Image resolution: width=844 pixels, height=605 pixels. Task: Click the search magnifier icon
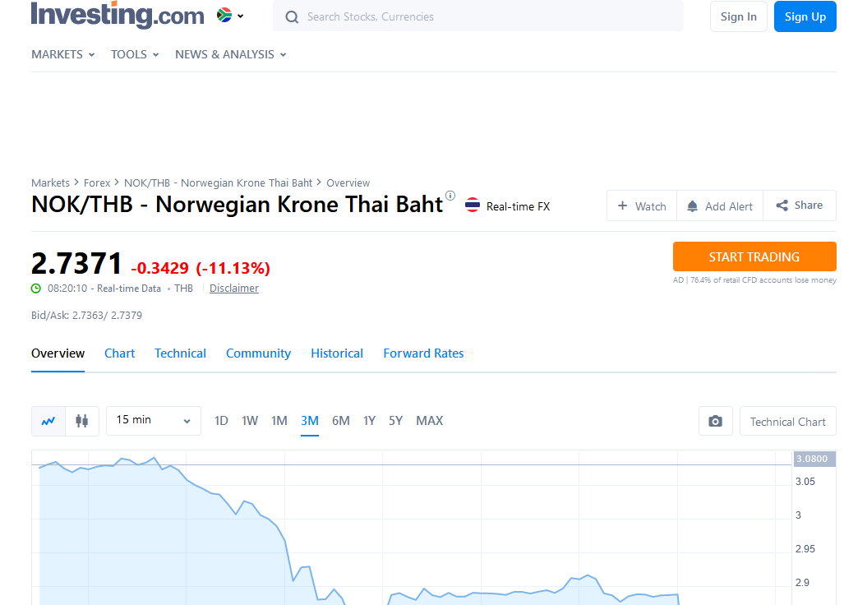pos(292,17)
